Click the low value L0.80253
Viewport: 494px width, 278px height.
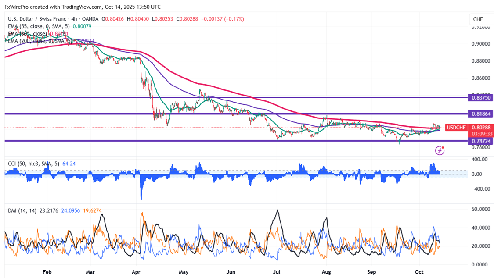pyautogui.click(x=162, y=19)
